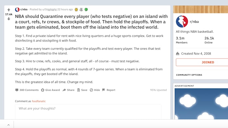The height and width of the screenshot is (128, 228).
Task: Open the foodfanatic username link
Action: [39, 101]
